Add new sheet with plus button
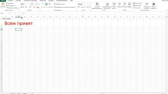Image resolution: width=168 pixels, height=94 pixels. (32, 93)
